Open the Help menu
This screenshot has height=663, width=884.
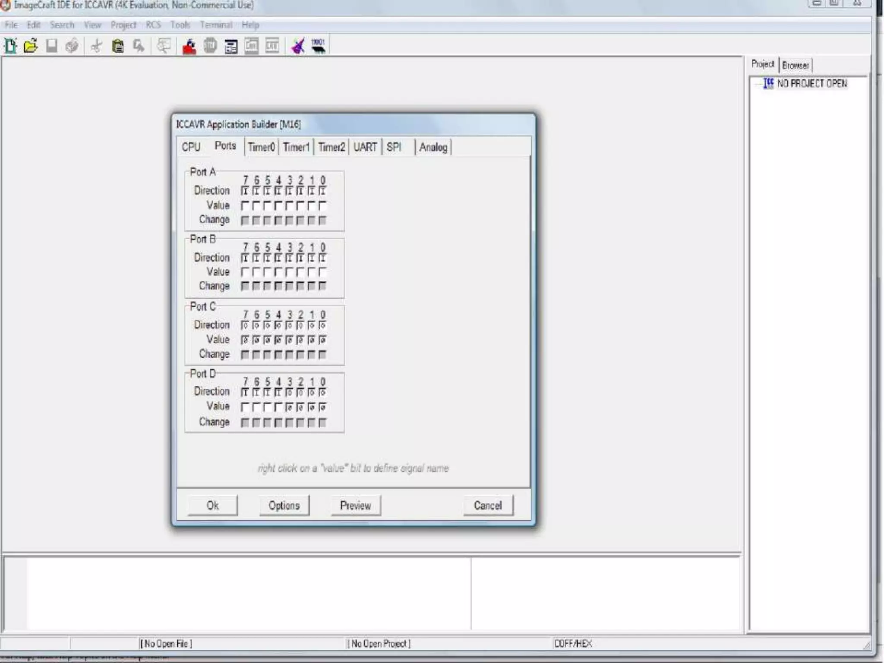[x=250, y=25]
